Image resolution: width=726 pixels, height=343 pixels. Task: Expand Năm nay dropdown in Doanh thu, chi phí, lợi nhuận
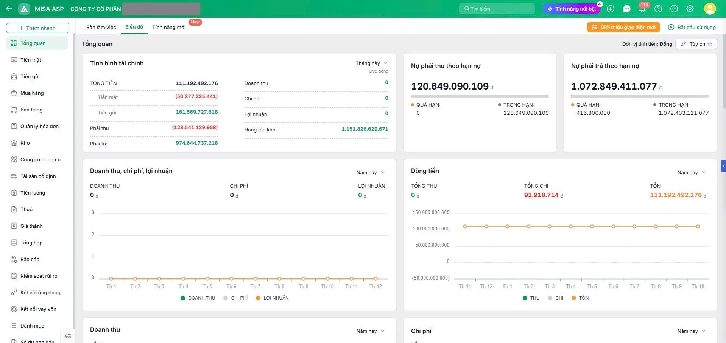pos(371,172)
